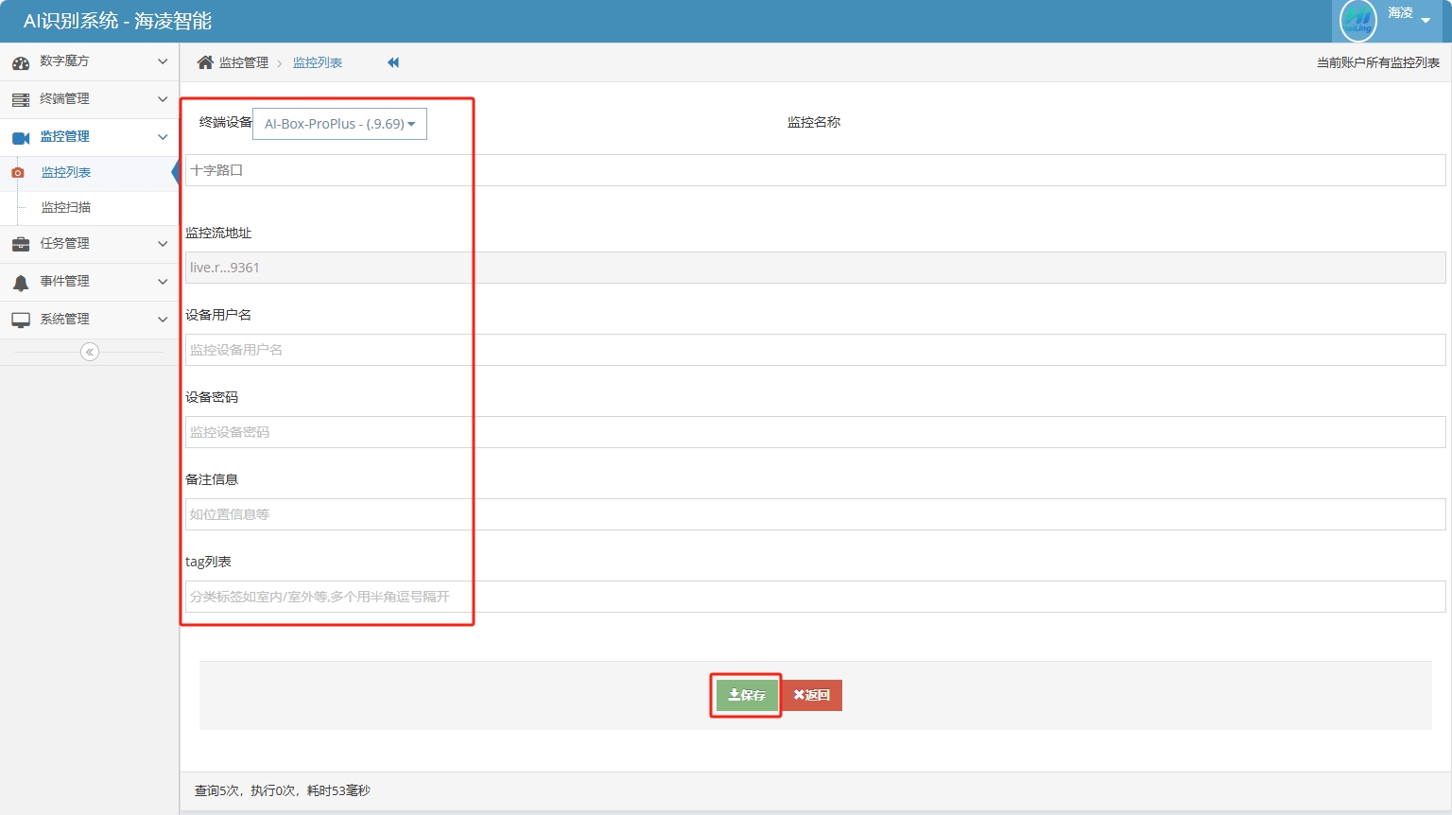Image resolution: width=1452 pixels, height=815 pixels.
Task: Expand the 任务管理 menu chevron
Action: pos(163,244)
